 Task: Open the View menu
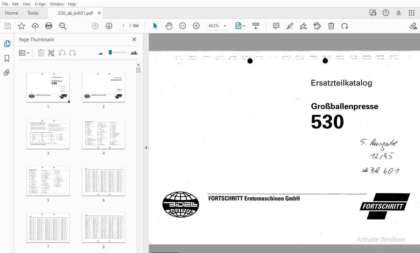[x=27, y=4]
